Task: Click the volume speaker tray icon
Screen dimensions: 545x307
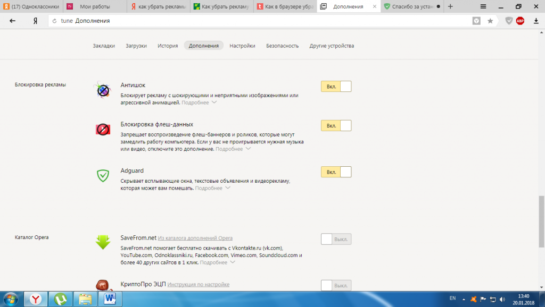Action: click(502, 299)
